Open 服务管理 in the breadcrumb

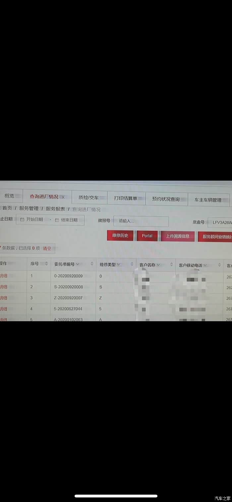pos(29,209)
